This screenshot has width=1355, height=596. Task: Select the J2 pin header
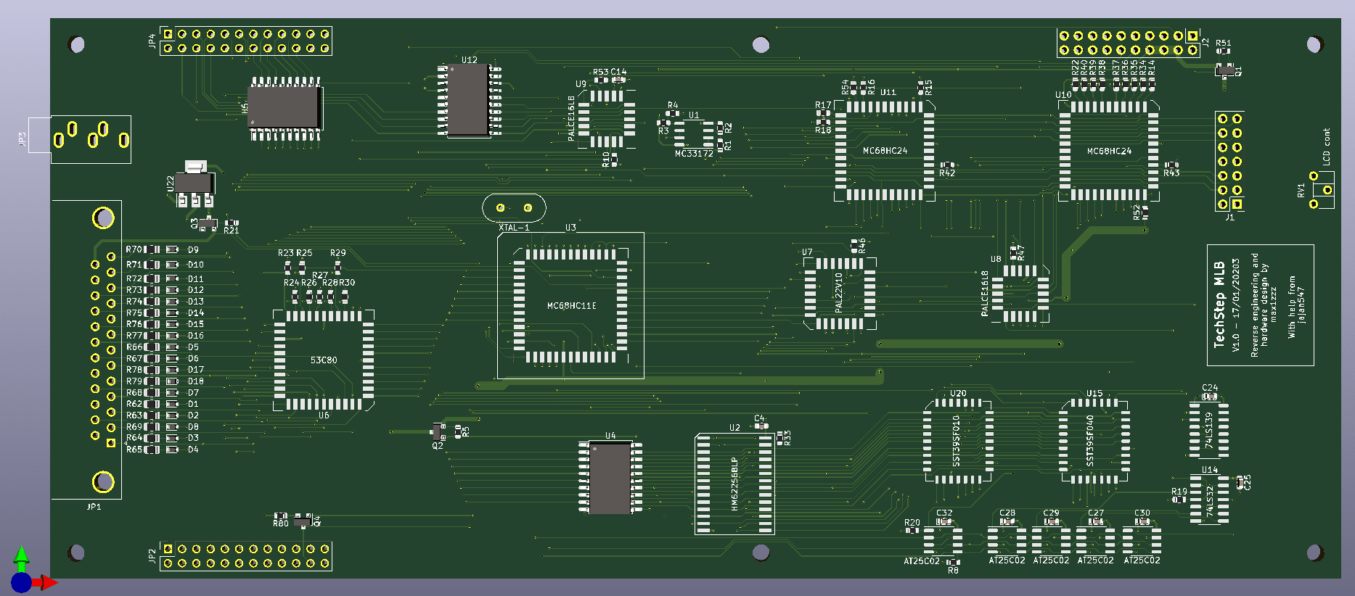(x=1128, y=43)
